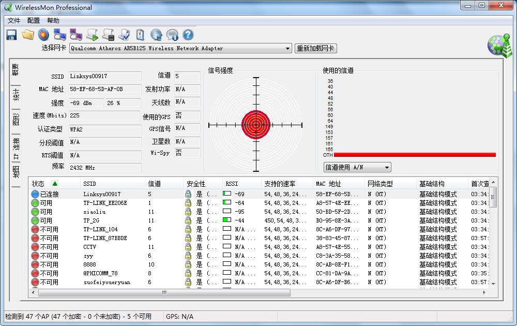517x326 pixels.
Task: Open the clipboard checklist toolbar icon
Action: tap(140, 35)
